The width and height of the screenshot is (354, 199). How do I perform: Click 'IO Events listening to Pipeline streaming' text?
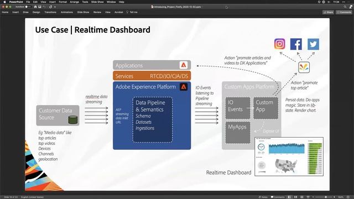coord(204,96)
